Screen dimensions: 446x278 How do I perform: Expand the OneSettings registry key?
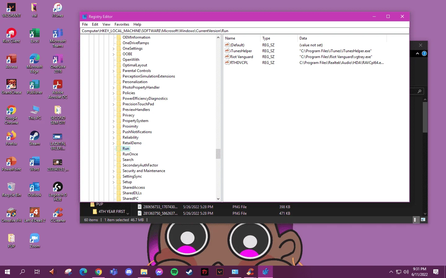113,49
